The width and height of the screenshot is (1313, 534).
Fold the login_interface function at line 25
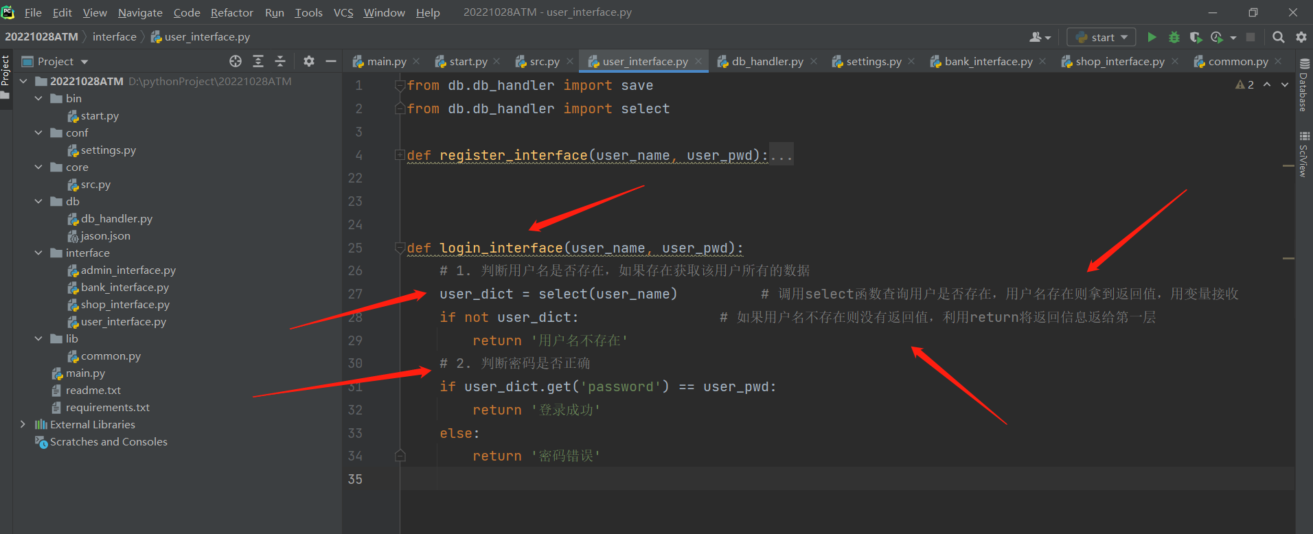pos(400,248)
